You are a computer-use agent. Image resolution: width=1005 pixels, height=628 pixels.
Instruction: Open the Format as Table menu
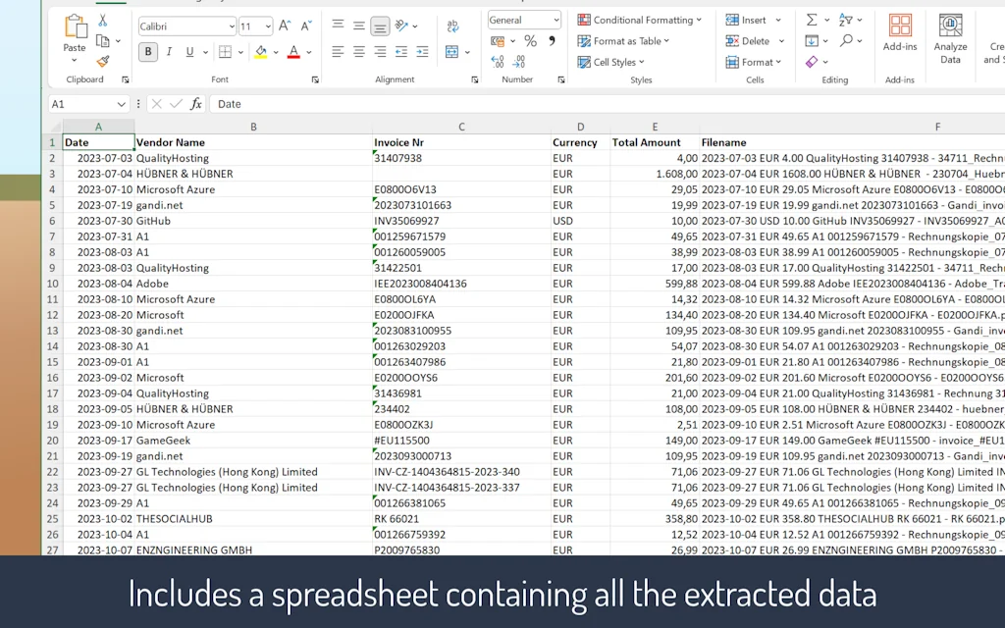tap(629, 40)
